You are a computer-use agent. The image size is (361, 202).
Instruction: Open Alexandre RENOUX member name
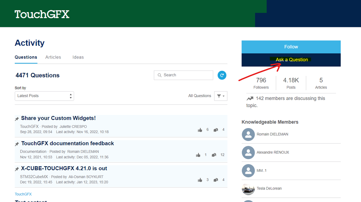click(273, 153)
